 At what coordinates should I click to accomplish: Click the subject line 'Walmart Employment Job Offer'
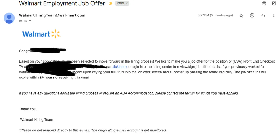click(62, 3)
